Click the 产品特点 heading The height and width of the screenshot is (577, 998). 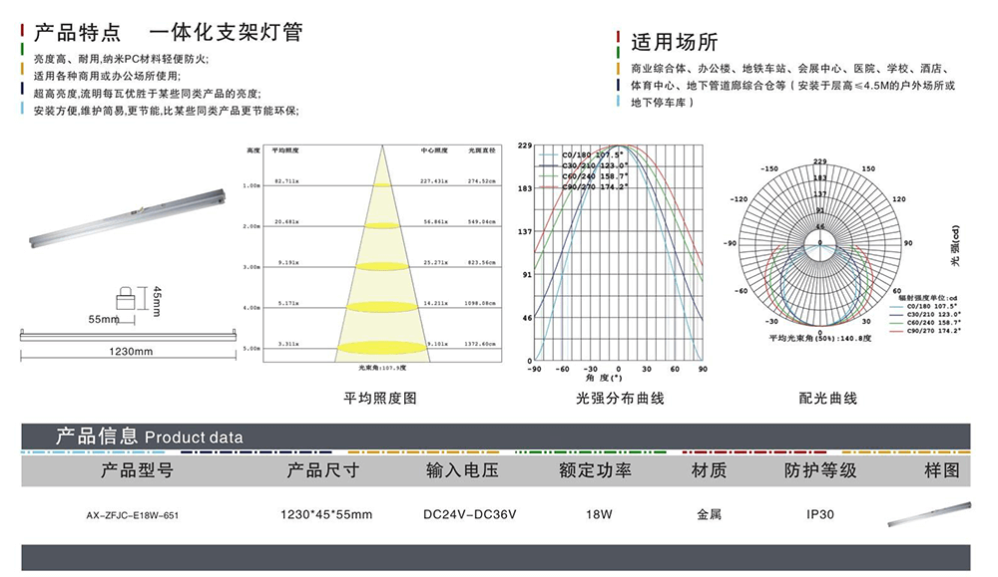click(71, 33)
